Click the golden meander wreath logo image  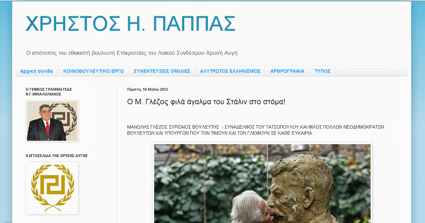point(52,188)
